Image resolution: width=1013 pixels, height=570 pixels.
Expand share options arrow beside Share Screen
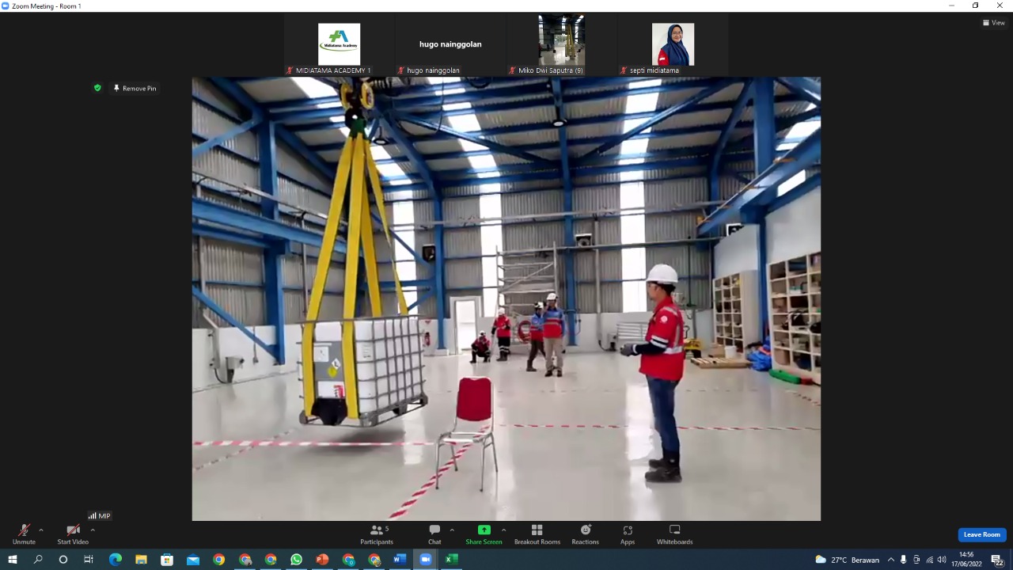504,530
